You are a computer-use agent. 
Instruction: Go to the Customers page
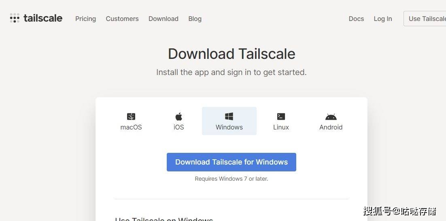pos(122,19)
